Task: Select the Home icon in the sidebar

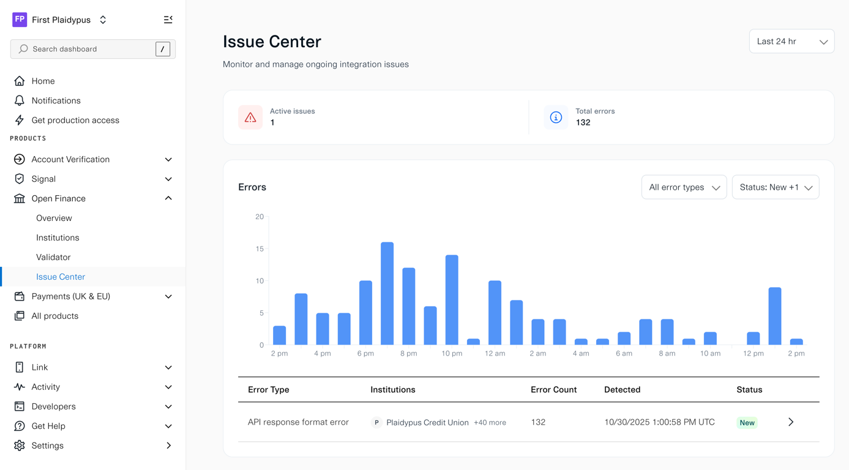Action: coord(20,81)
